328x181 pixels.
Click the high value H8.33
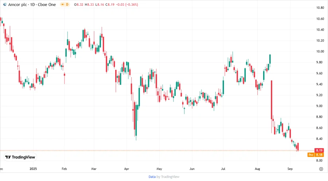point(89,5)
